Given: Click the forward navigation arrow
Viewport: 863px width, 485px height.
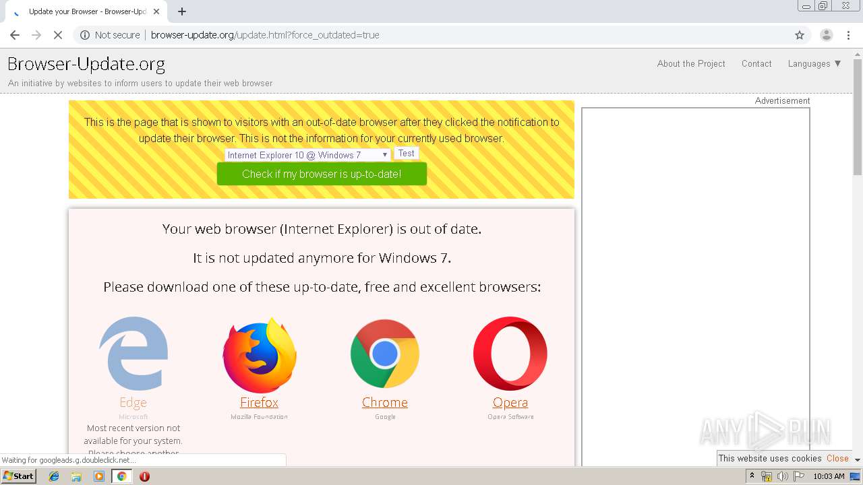Looking at the screenshot, I should click(x=36, y=35).
